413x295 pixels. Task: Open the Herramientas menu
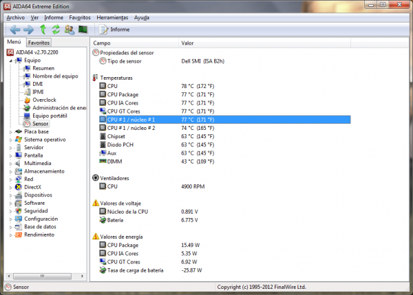tap(112, 18)
